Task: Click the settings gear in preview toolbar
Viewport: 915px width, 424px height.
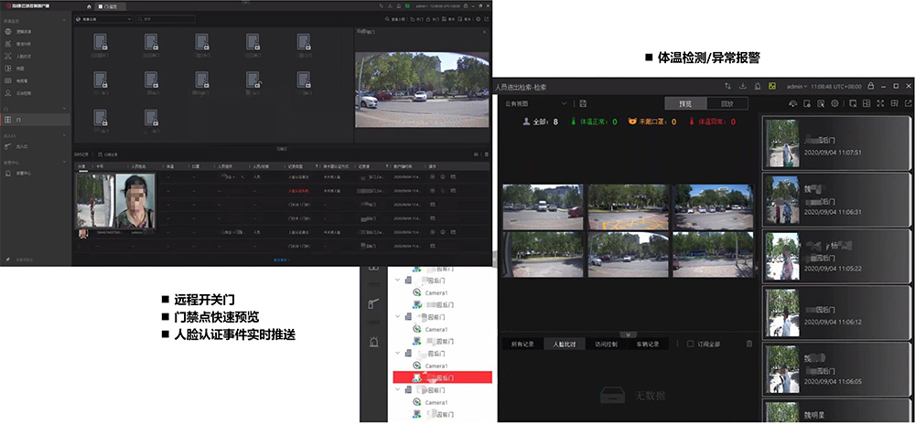Action: coord(834,103)
